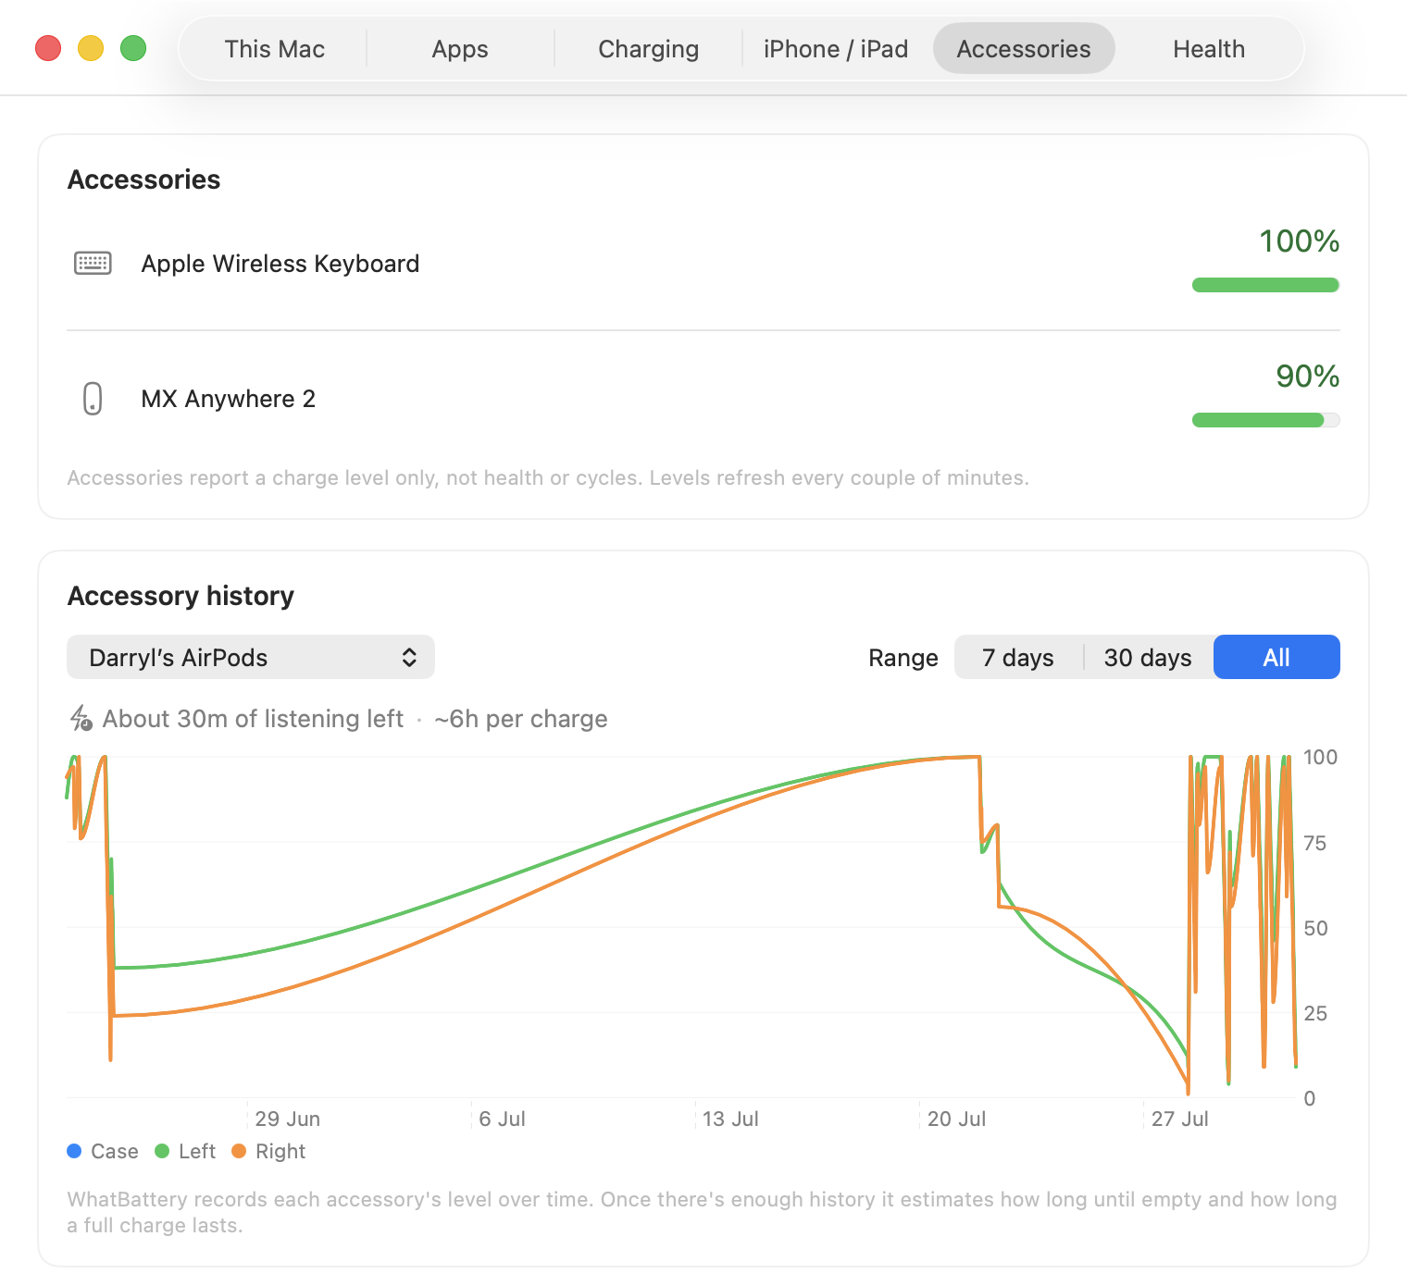Click the listening time estimate bolt icon
The width and height of the screenshot is (1407, 1286).
pos(81,719)
